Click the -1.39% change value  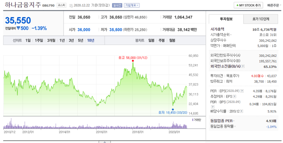click(x=39, y=28)
